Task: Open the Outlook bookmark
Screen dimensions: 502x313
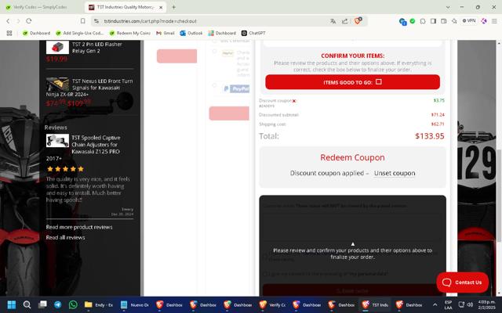Action: click(191, 33)
